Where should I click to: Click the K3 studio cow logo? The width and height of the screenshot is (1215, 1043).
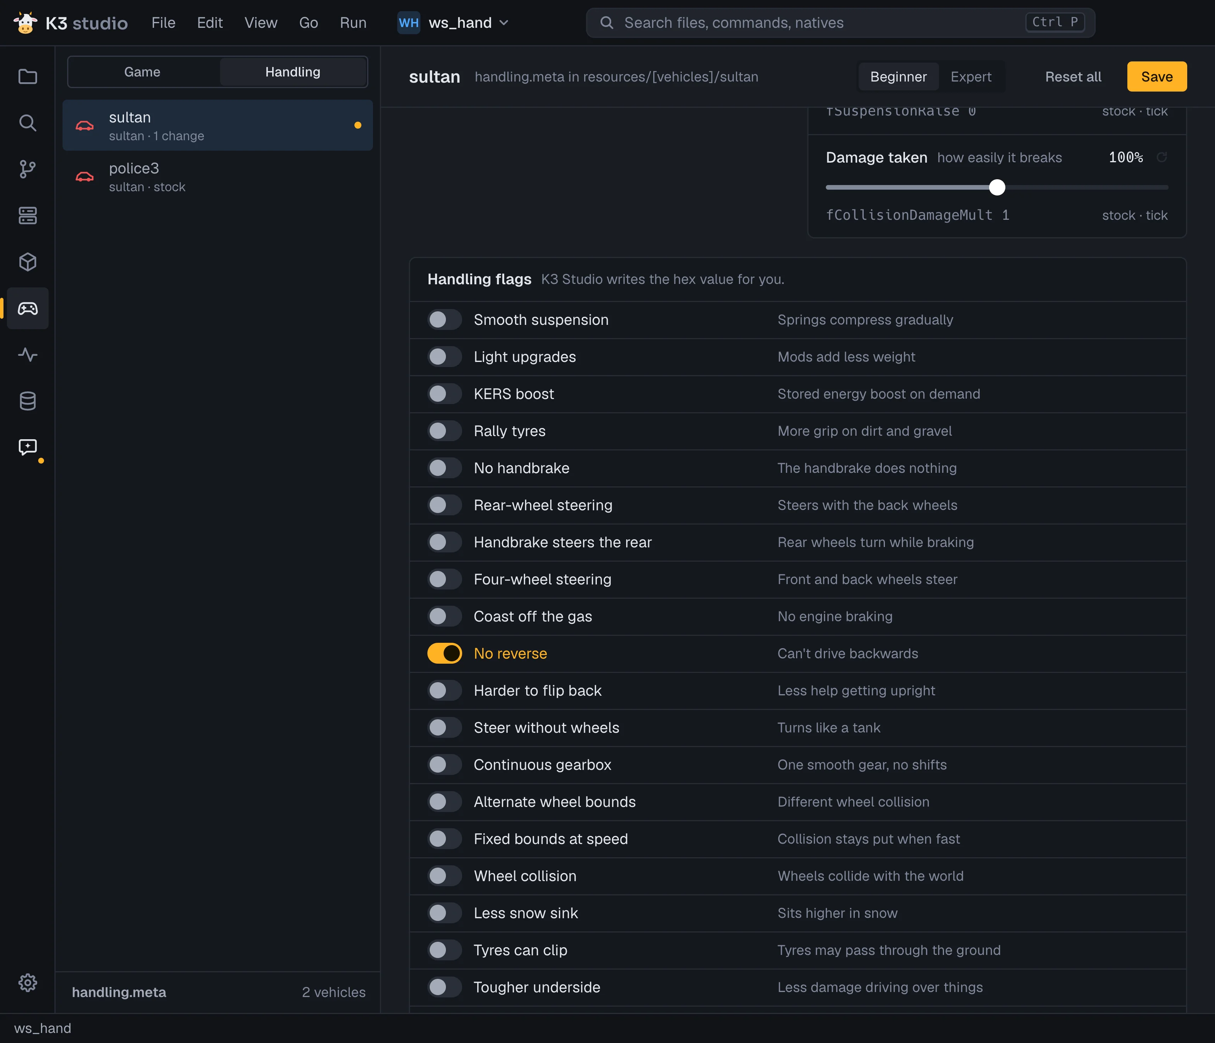click(25, 23)
